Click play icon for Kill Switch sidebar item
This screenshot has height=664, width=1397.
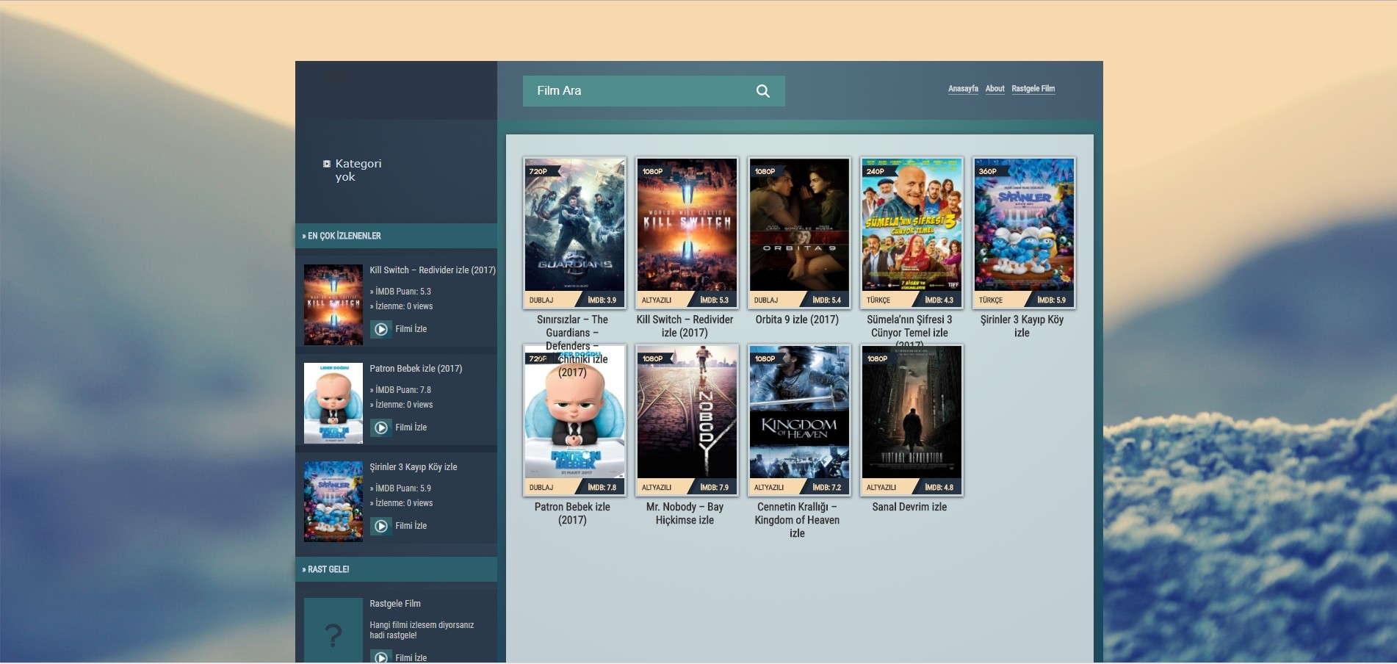tap(381, 329)
